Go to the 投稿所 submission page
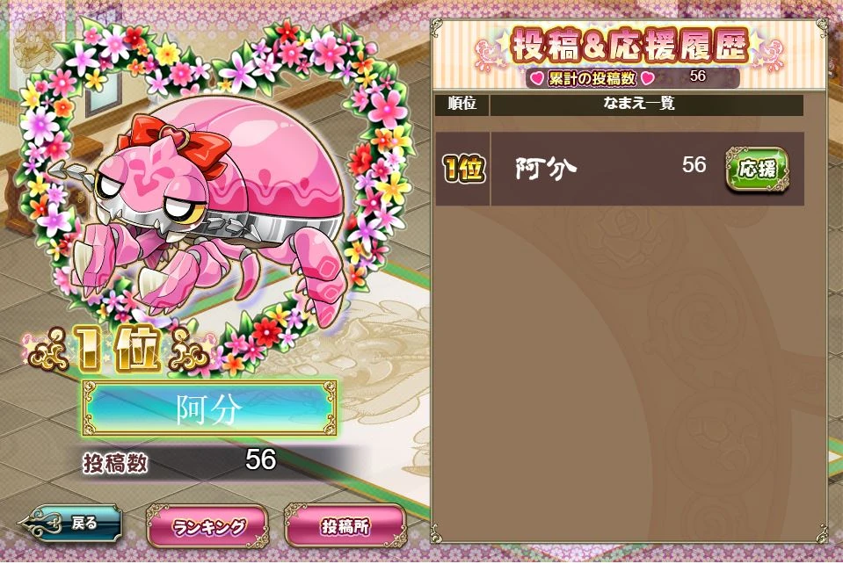The width and height of the screenshot is (843, 564). pyautogui.click(x=345, y=526)
